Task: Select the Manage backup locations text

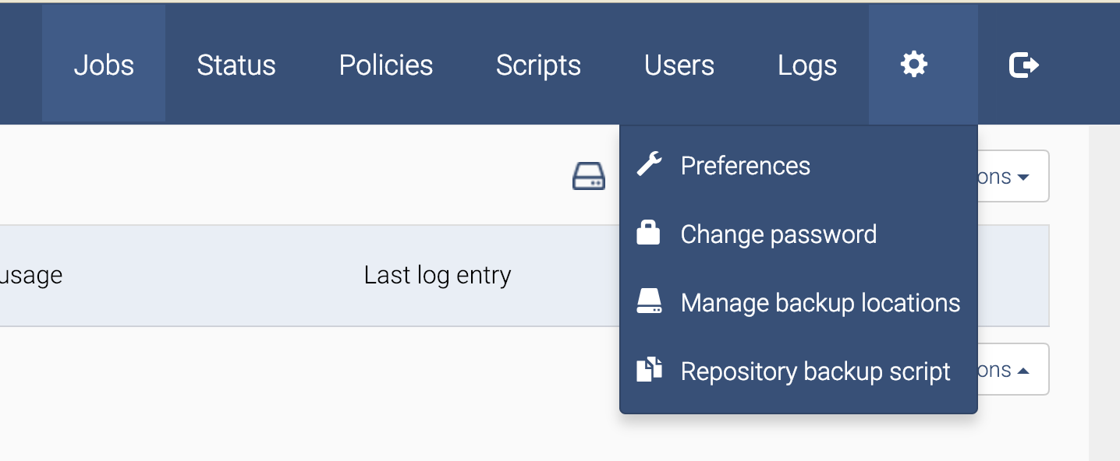Action: coord(820,303)
